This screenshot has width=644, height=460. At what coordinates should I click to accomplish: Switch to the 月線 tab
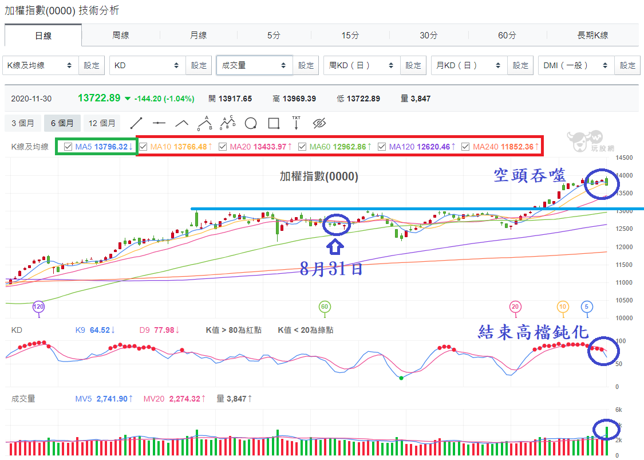coord(199,36)
